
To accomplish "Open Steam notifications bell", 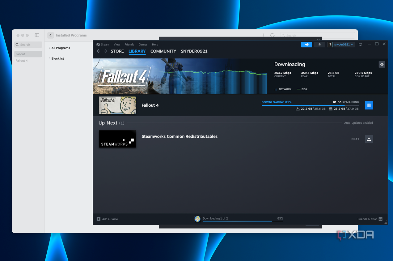I will click(319, 45).
